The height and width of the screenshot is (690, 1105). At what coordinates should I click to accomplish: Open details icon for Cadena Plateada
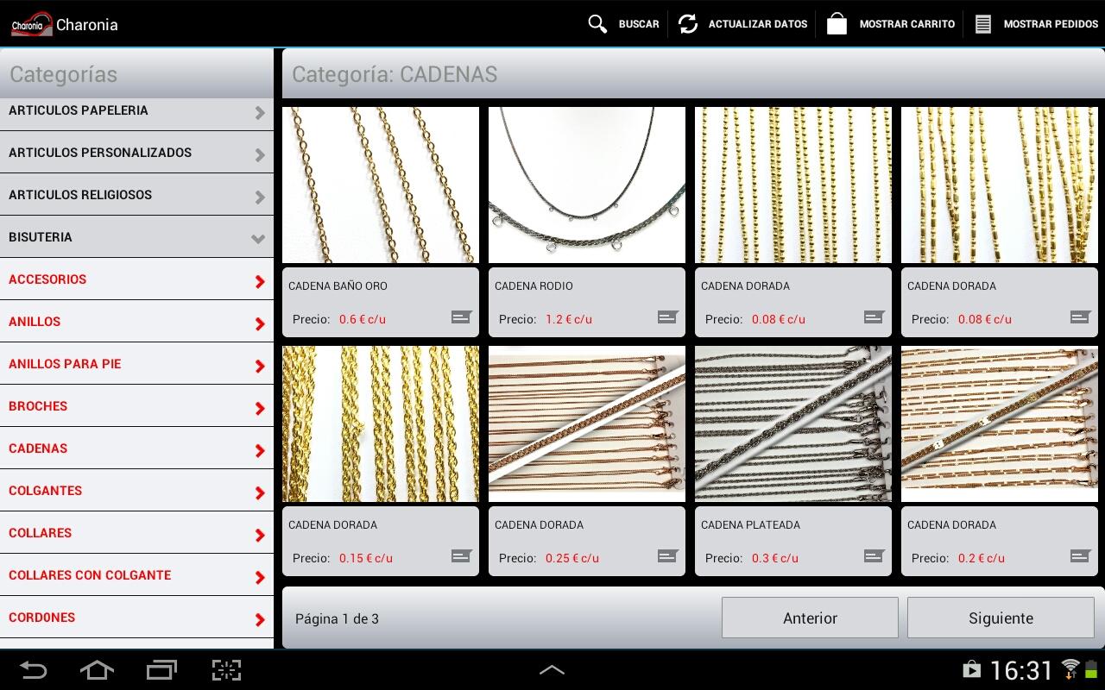coord(875,556)
